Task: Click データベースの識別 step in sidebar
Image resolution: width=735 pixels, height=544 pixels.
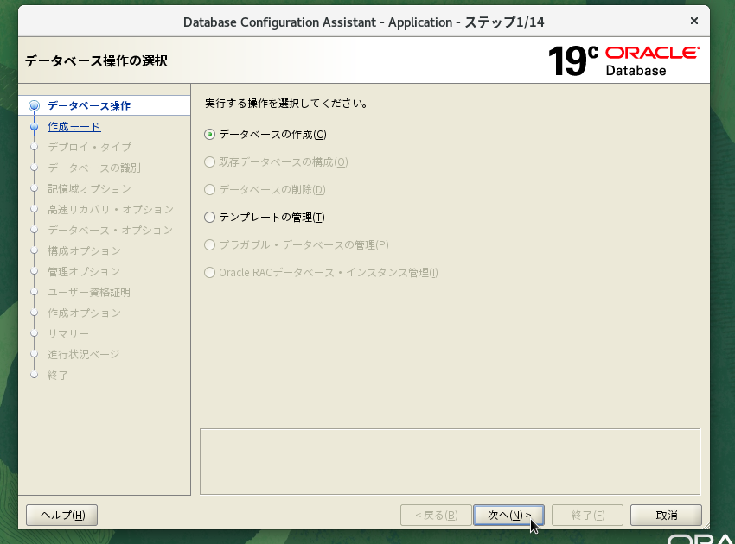Action: (x=93, y=168)
